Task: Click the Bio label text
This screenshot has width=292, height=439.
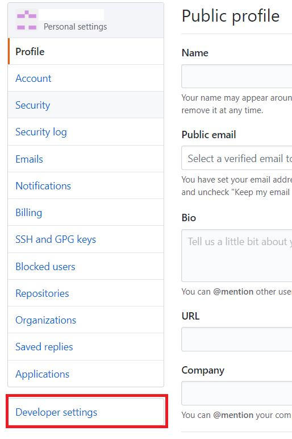Action: click(189, 218)
